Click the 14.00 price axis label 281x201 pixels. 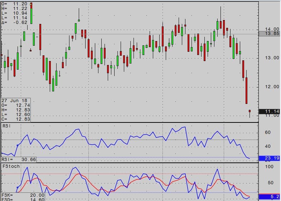pyautogui.click(x=272, y=29)
